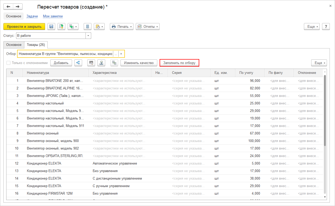Open the Задачи link in the header
The height and width of the screenshot is (206, 335).
(x=32, y=16)
